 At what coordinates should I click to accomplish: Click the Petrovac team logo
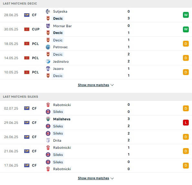[x=48, y=47]
